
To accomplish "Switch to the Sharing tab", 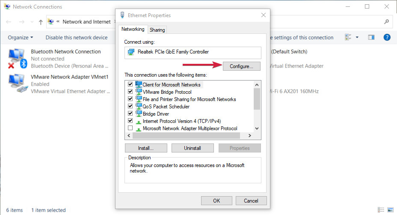I will 157,30.
